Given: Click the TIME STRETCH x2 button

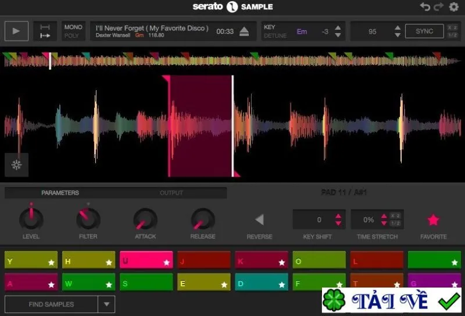Looking at the screenshot, I should pos(395,216).
